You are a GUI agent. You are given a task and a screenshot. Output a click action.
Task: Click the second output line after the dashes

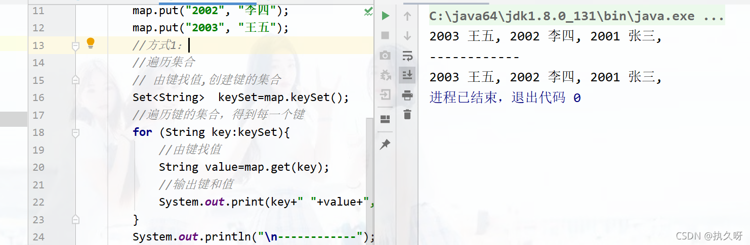click(546, 77)
